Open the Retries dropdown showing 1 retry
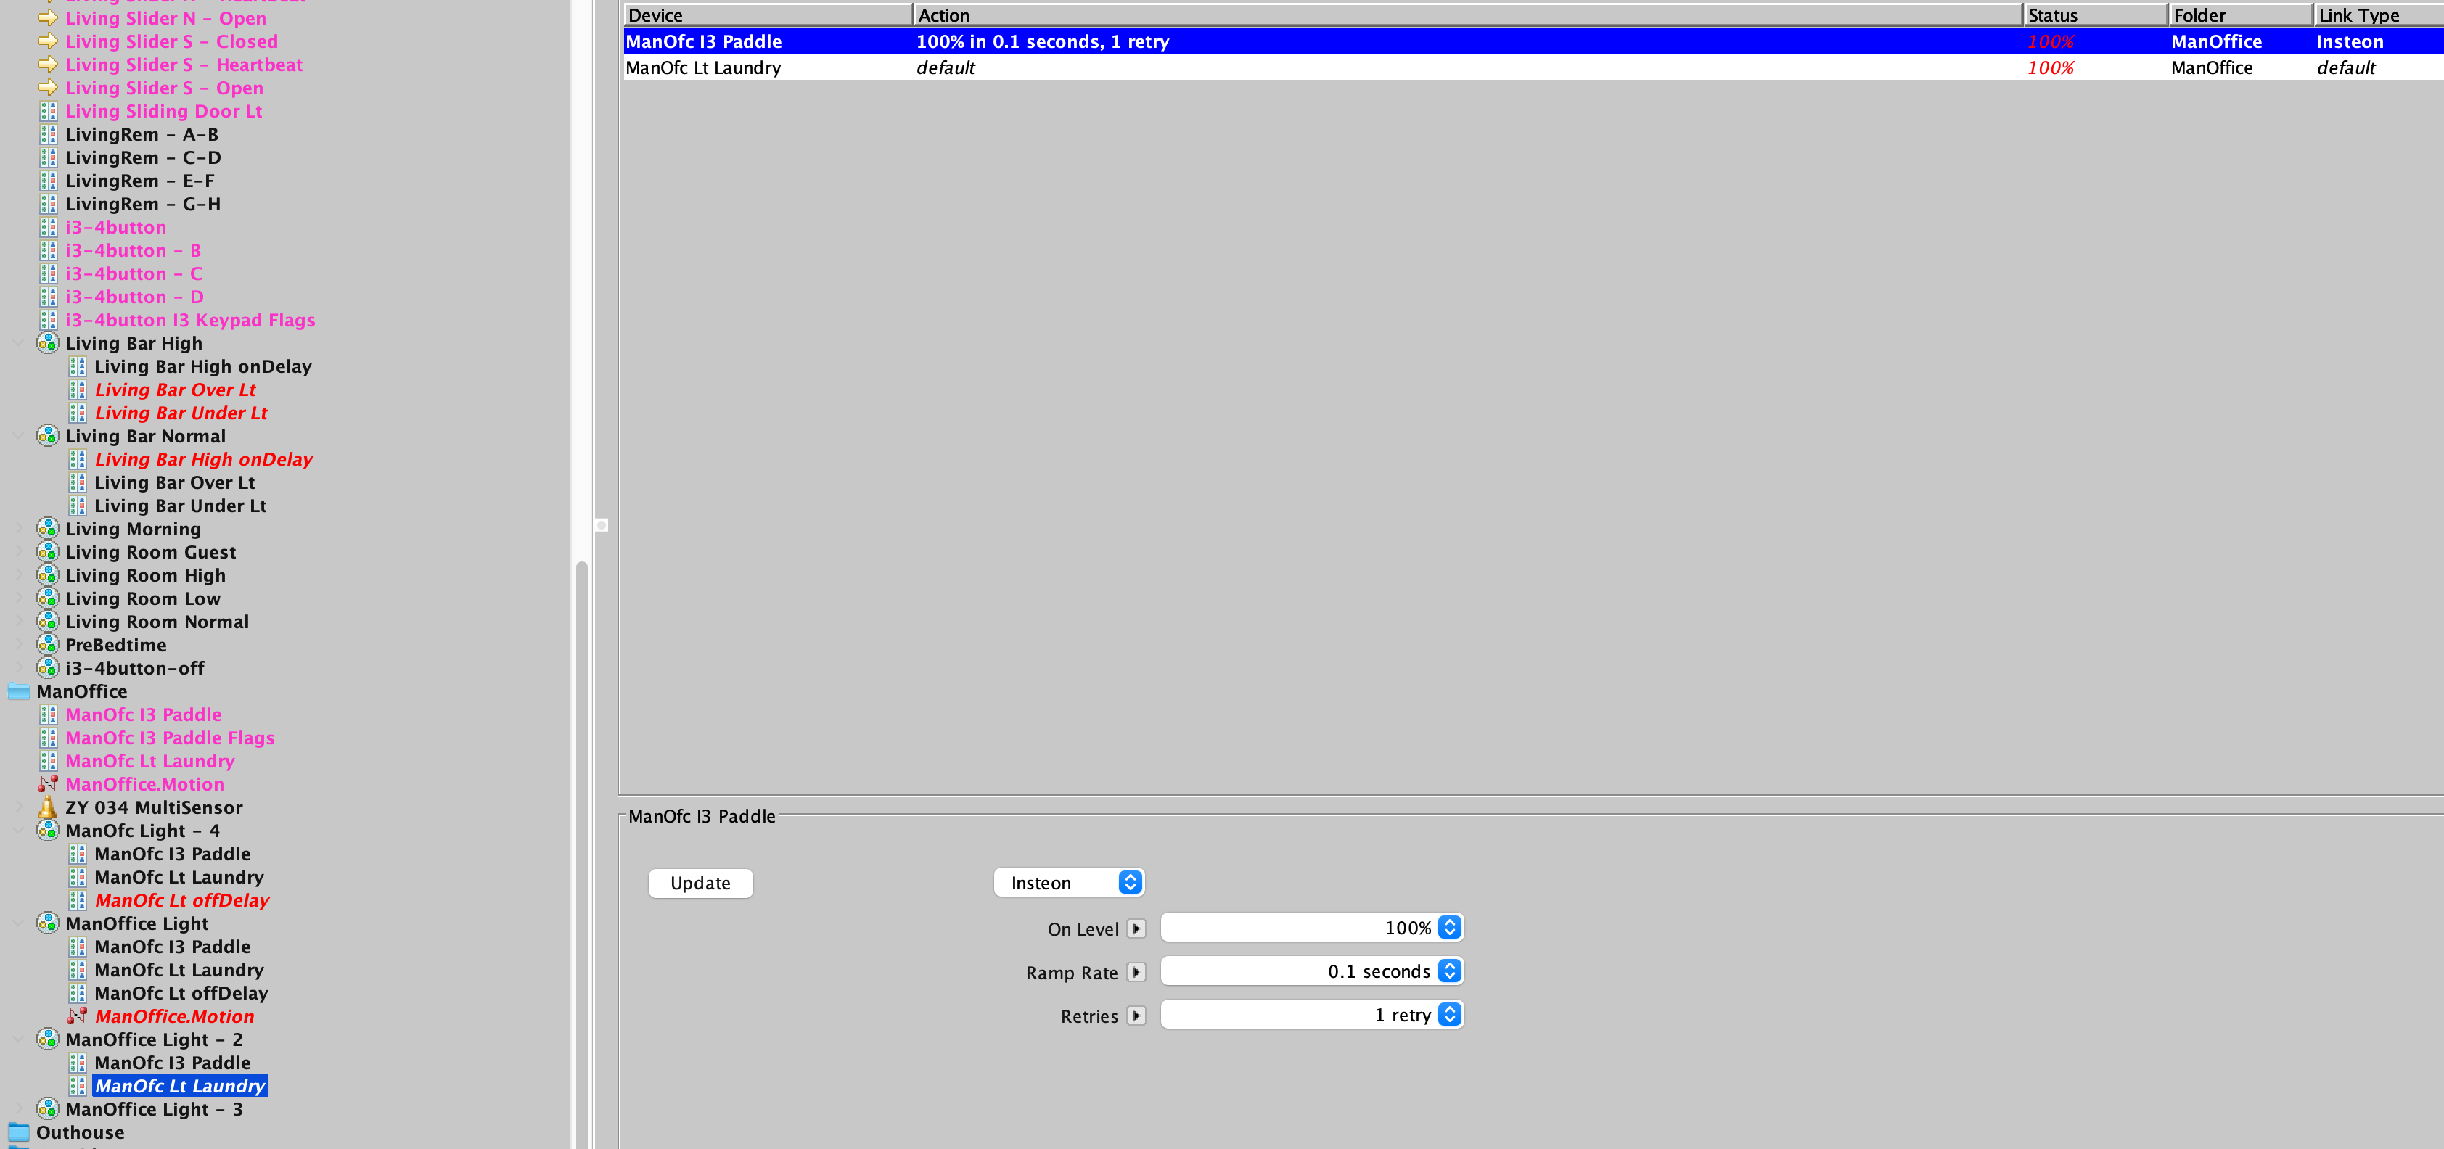The height and width of the screenshot is (1149, 2444). 1311,1014
